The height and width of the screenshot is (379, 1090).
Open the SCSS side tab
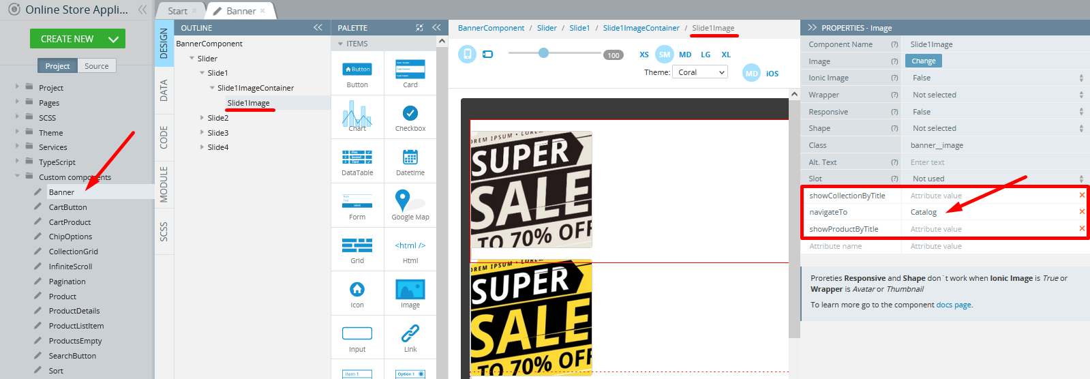click(164, 232)
